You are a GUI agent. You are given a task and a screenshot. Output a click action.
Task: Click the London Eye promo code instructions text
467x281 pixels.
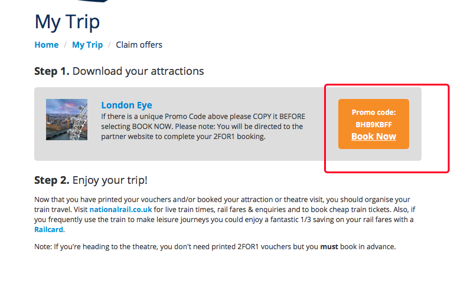click(203, 127)
